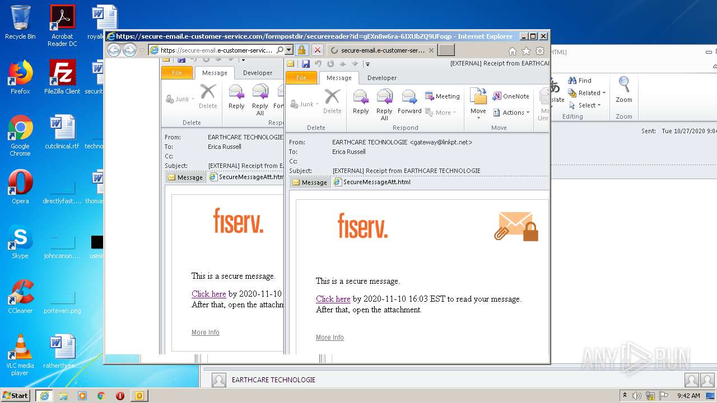Select the cutclinical.rtf document icon

(62, 132)
